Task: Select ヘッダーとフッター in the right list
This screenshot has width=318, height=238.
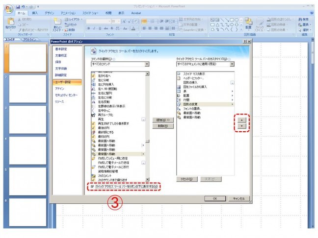Action: [x=194, y=78]
